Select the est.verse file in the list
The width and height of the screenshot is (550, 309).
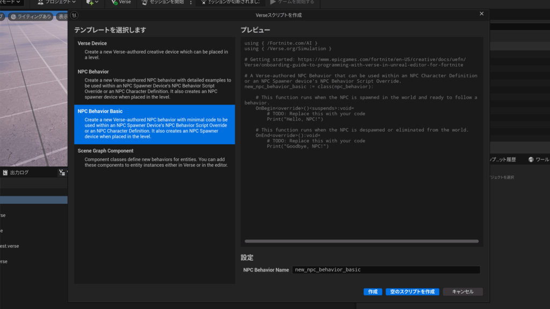[10, 246]
